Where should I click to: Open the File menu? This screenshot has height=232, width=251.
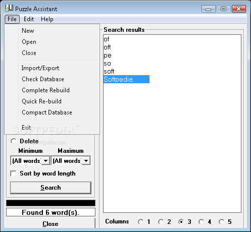pos(12,19)
